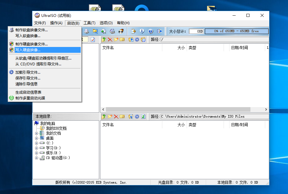Click the total size field showing 0KB
Viewport: 288px width, 194px height.
[196, 31]
